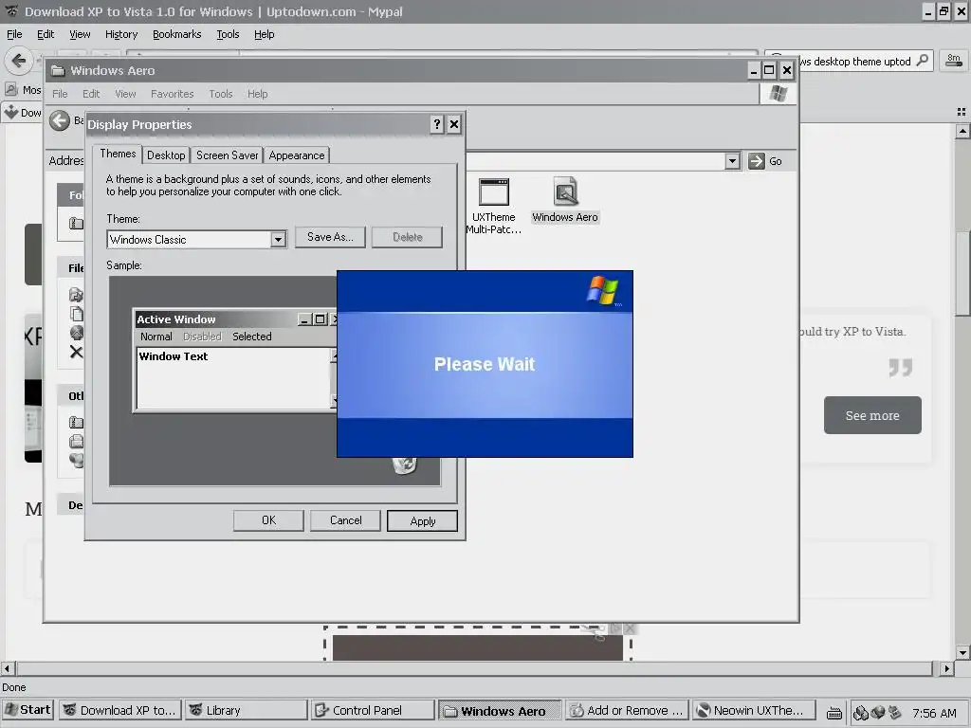Click the Selected item in sample menu

click(x=252, y=337)
